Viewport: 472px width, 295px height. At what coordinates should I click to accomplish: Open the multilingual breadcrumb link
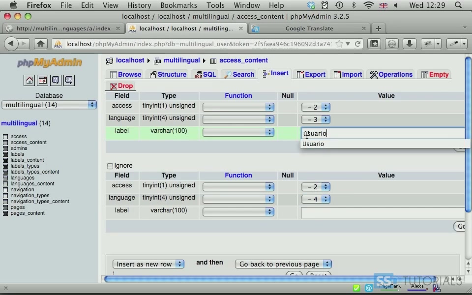coord(182,60)
